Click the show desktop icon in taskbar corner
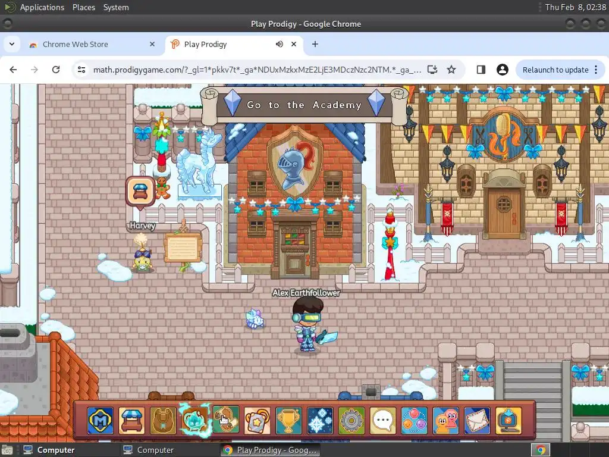The width and height of the screenshot is (609, 457). [7, 450]
